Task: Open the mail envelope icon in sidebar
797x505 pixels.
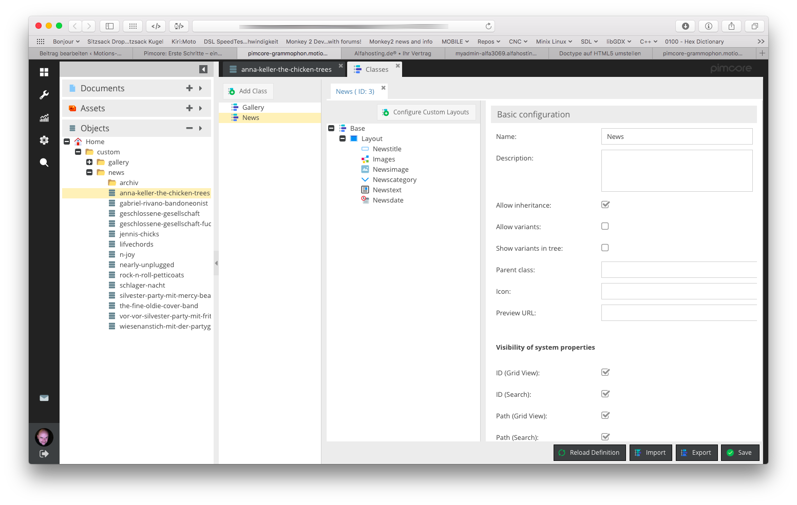Action: [44, 398]
